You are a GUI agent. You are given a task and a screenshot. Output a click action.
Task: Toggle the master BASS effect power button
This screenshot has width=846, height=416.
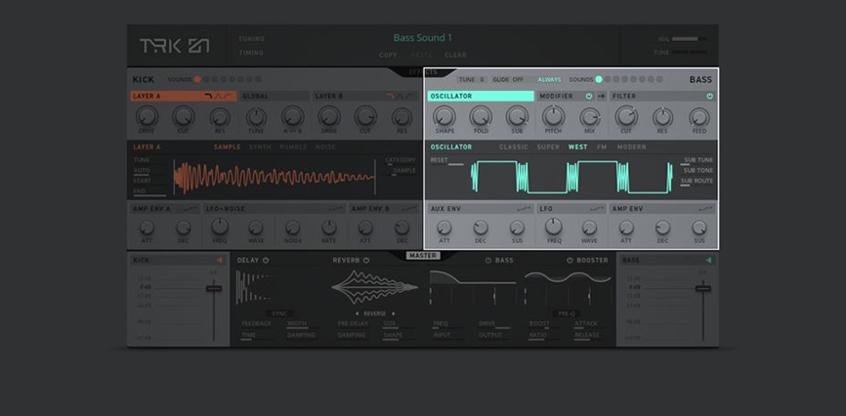pos(488,260)
